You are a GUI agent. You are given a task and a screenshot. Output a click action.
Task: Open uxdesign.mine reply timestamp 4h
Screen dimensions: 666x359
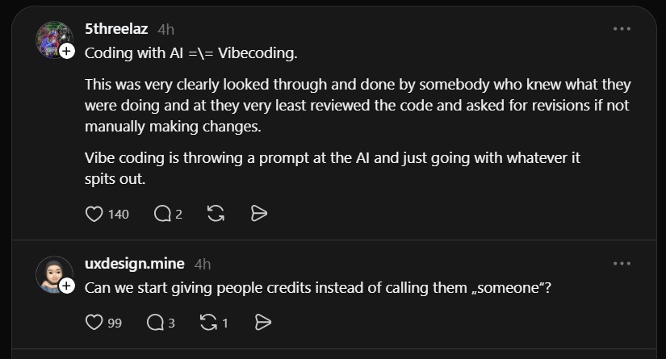tap(203, 264)
